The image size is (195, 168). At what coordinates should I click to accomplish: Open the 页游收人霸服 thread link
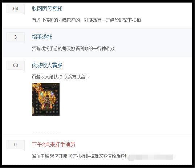coord(47,65)
